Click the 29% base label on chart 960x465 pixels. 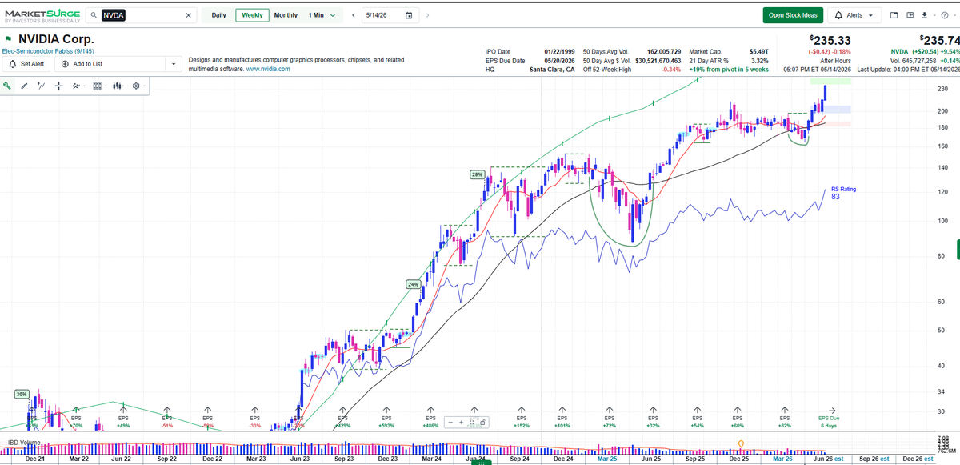(477, 174)
